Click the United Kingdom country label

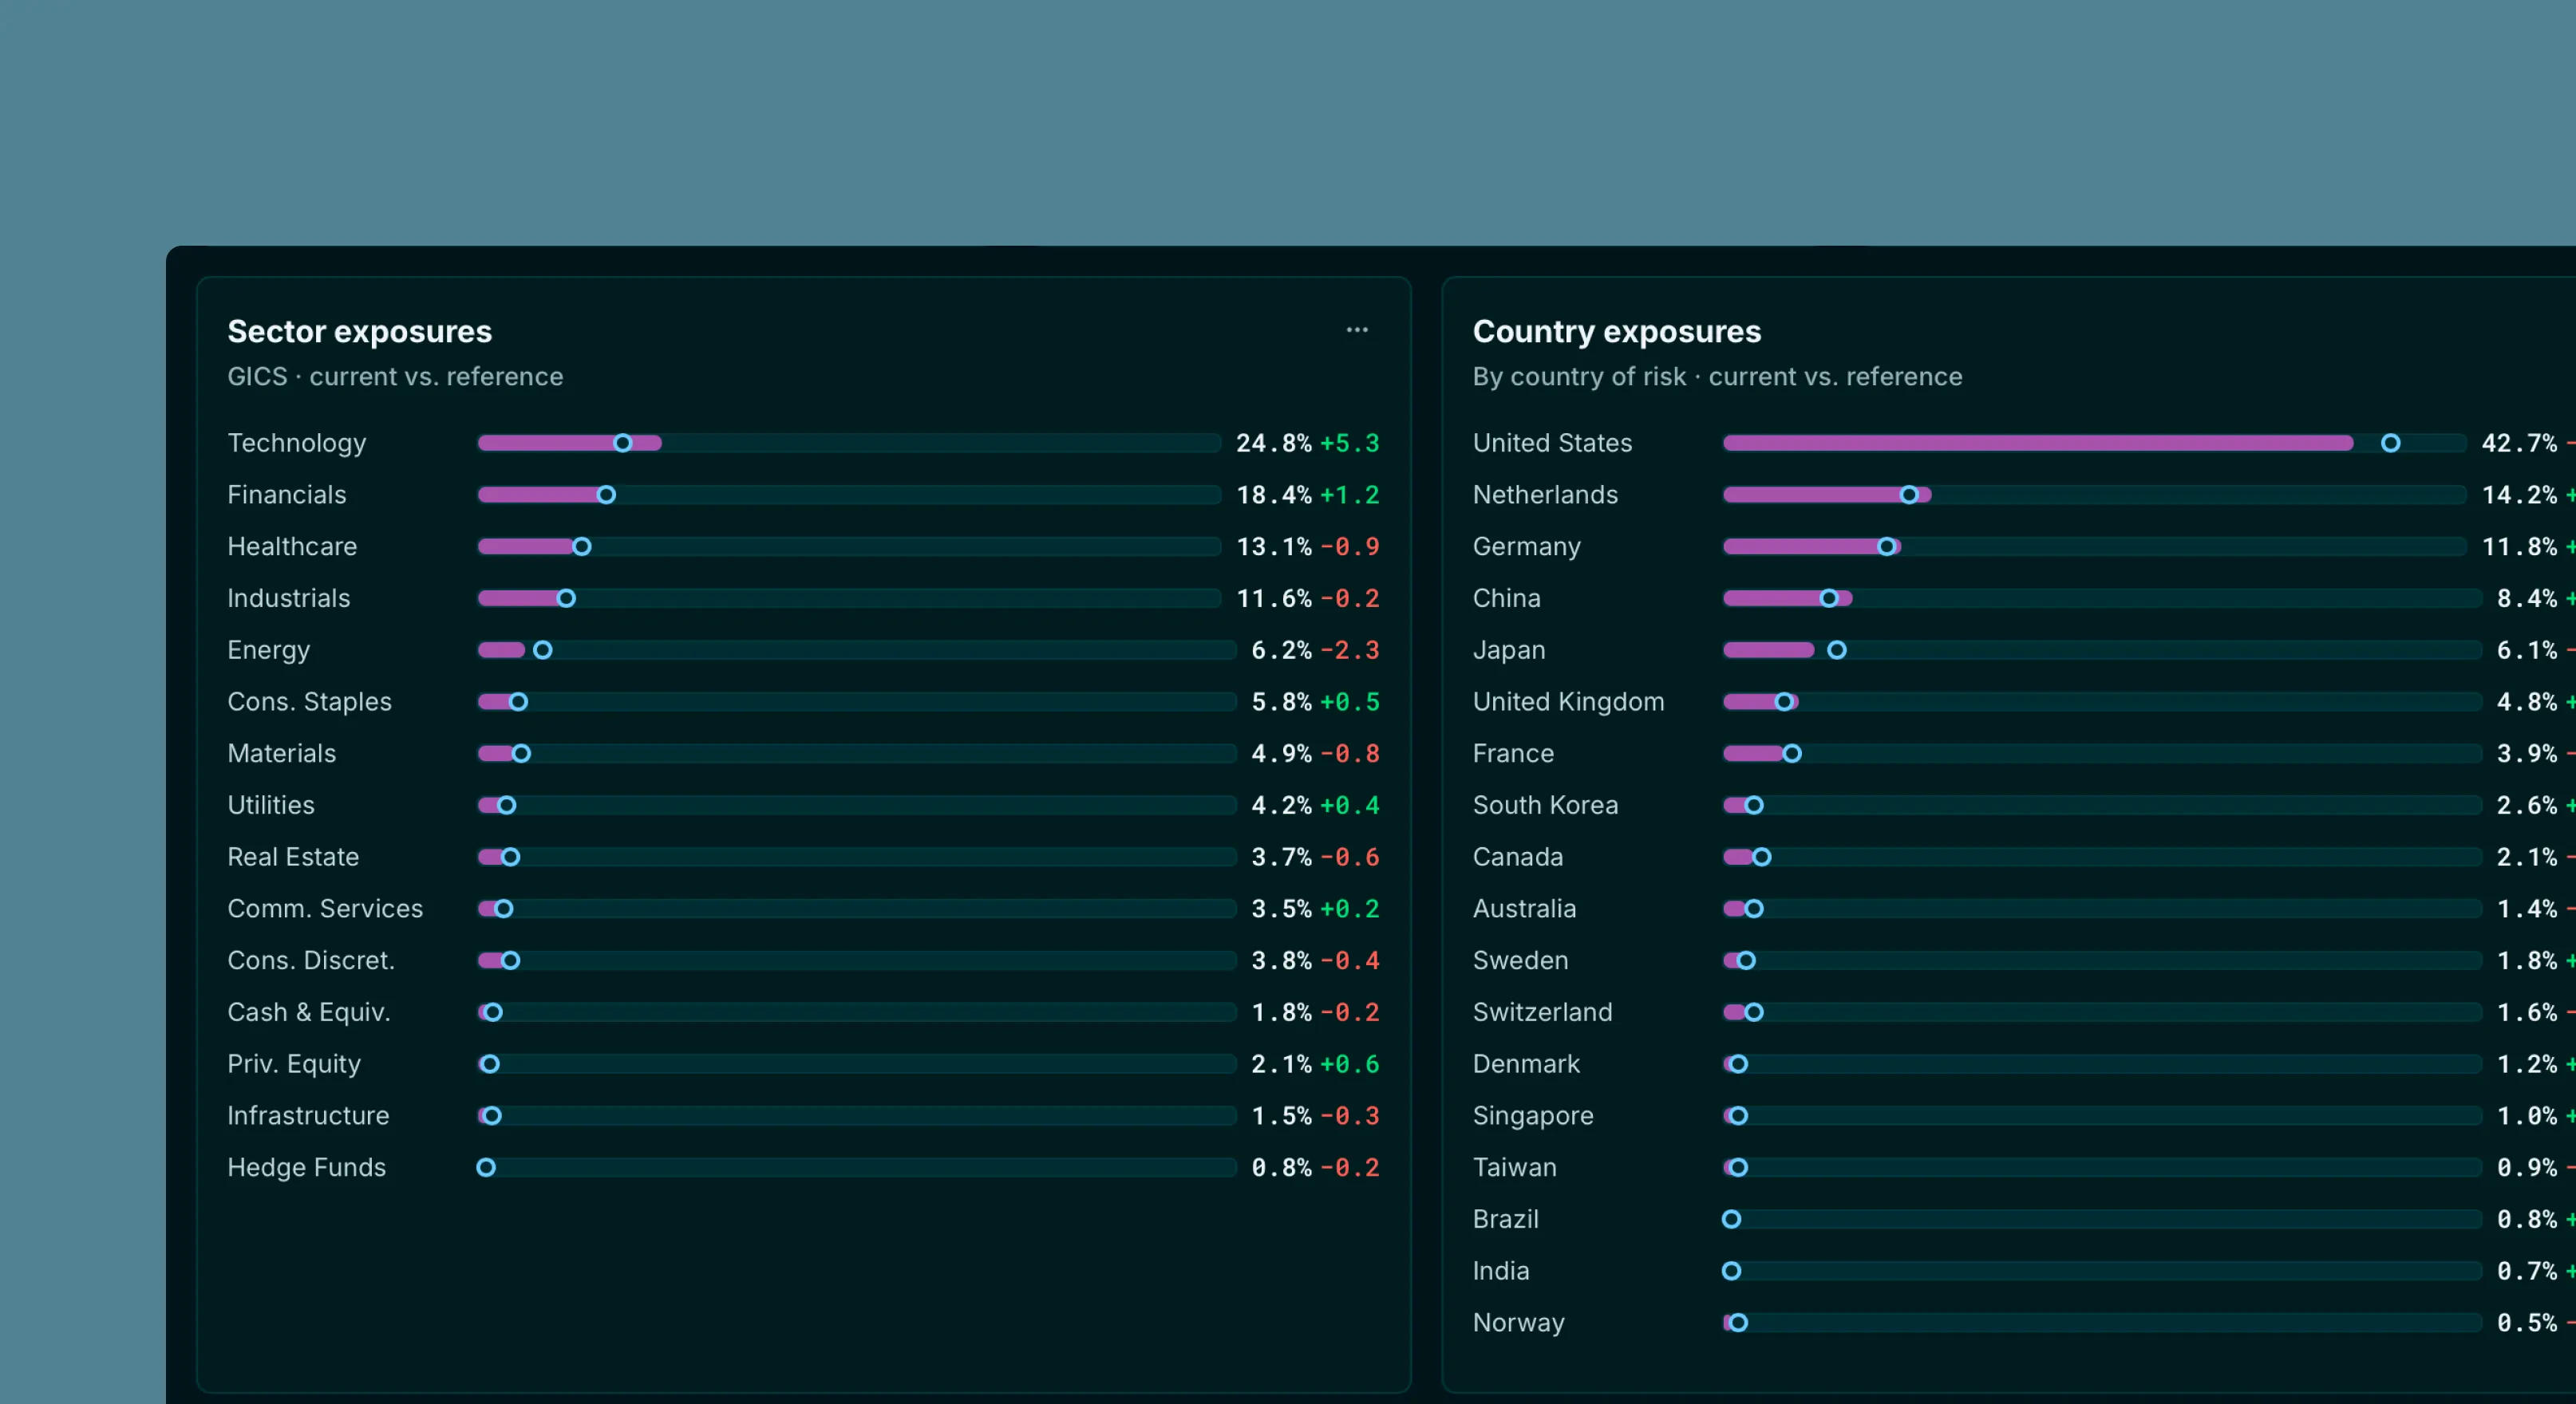(1568, 701)
